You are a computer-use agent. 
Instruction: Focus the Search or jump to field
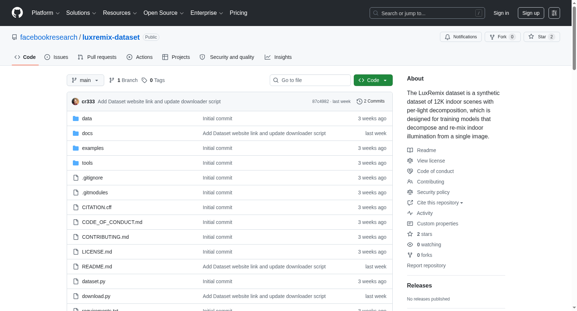[427, 13]
